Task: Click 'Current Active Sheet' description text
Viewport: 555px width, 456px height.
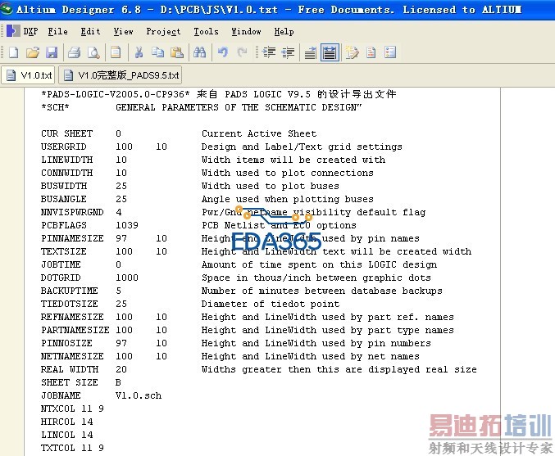Action: click(259, 133)
